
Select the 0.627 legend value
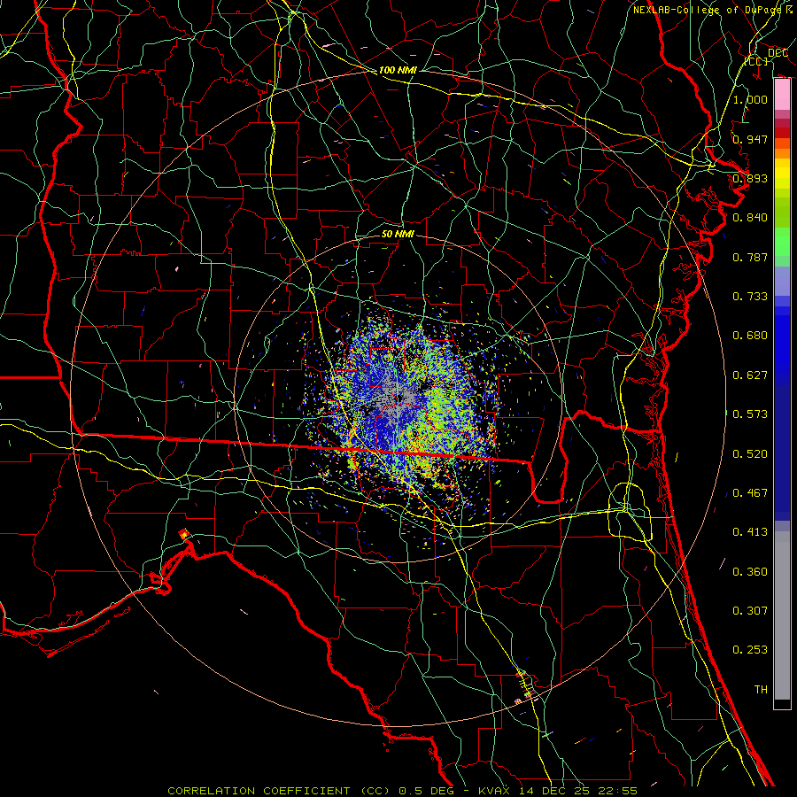tap(750, 375)
